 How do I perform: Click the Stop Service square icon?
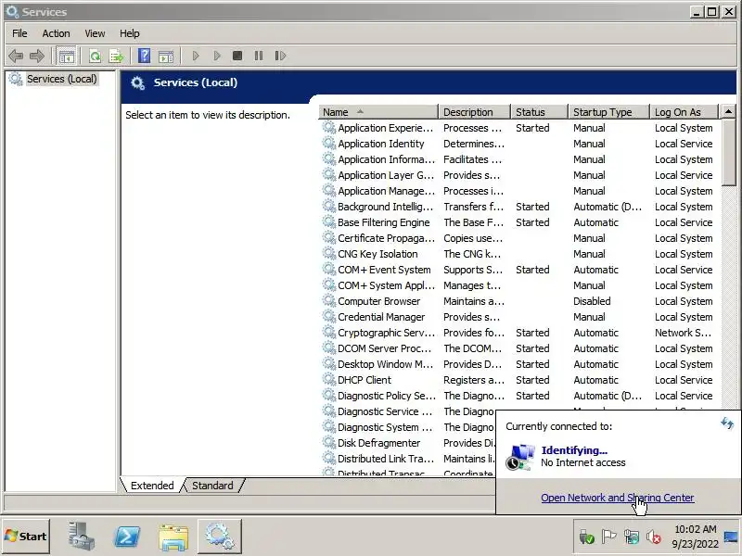237,56
